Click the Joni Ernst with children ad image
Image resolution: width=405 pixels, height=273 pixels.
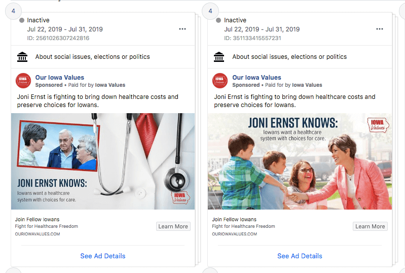coord(300,161)
